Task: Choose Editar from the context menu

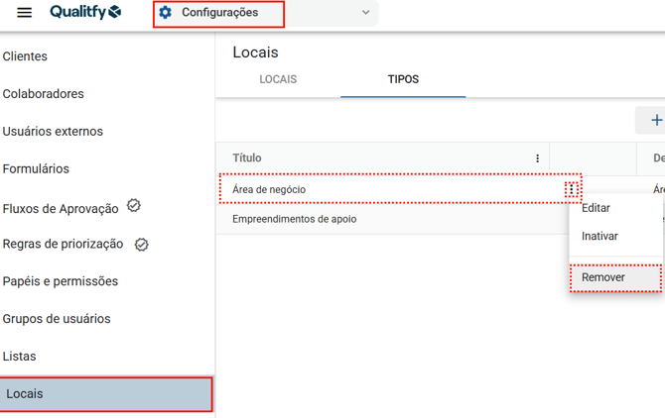Action: click(596, 209)
